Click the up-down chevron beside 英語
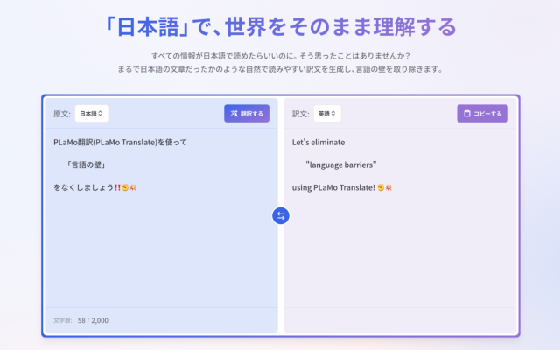 [335, 114]
